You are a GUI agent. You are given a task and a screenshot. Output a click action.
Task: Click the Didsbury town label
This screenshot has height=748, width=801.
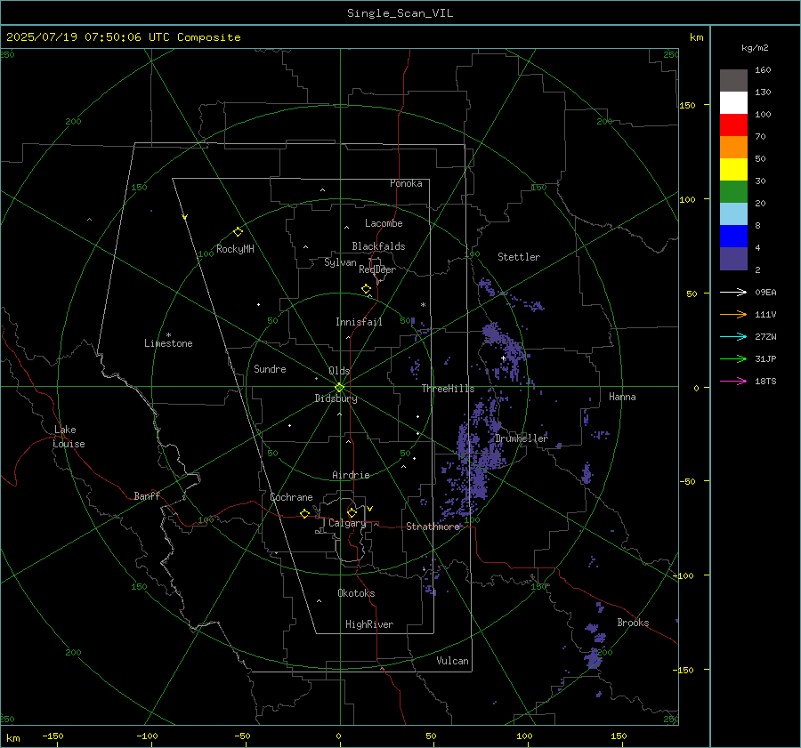coord(336,398)
